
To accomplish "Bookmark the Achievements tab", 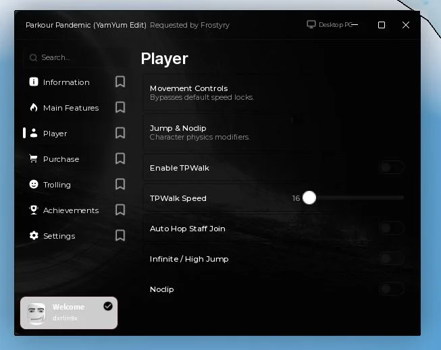I will [x=120, y=210].
